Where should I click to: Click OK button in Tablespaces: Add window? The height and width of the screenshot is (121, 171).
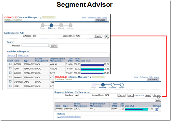pos(107,36)
